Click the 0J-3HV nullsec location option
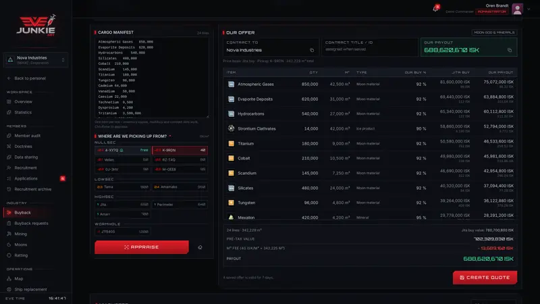Viewport: 540px width, 304px height. point(123,170)
